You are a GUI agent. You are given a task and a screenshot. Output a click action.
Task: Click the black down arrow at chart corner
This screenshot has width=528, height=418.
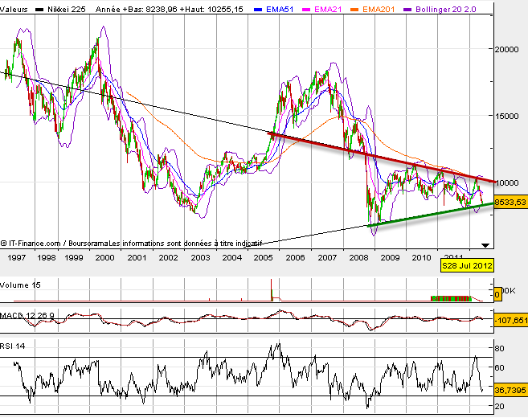coord(485,244)
